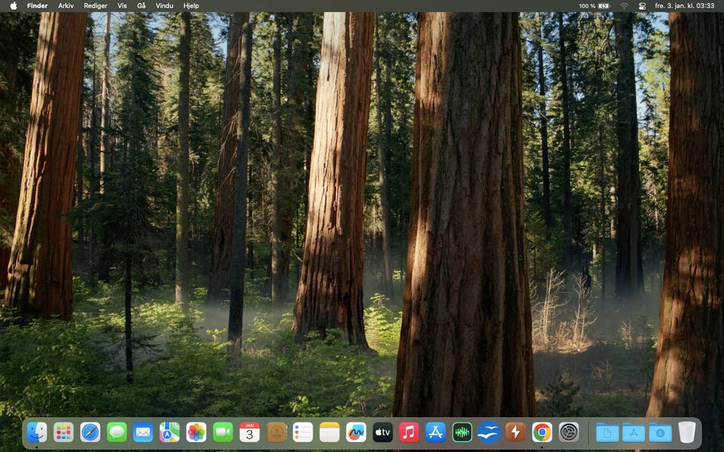This screenshot has height=452, width=724.
Task: Launch the Apple TV app
Action: point(382,432)
